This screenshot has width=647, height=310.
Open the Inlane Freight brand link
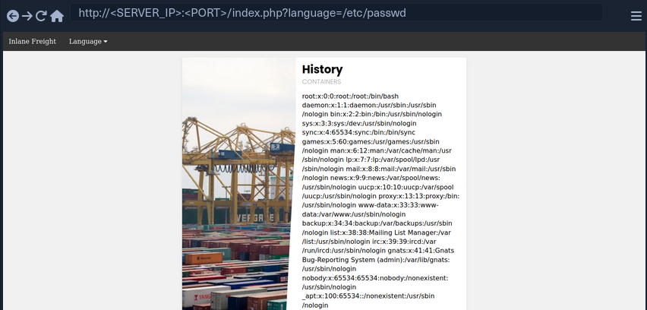pos(32,41)
